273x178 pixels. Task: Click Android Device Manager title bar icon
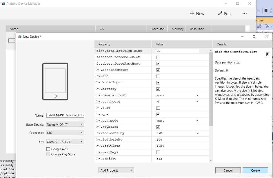pyautogui.click(x=3, y=3)
